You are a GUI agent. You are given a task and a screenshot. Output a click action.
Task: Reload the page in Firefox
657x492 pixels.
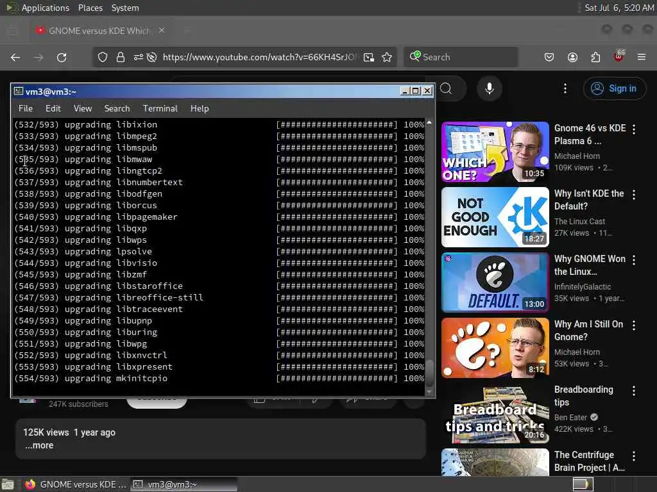pos(62,57)
